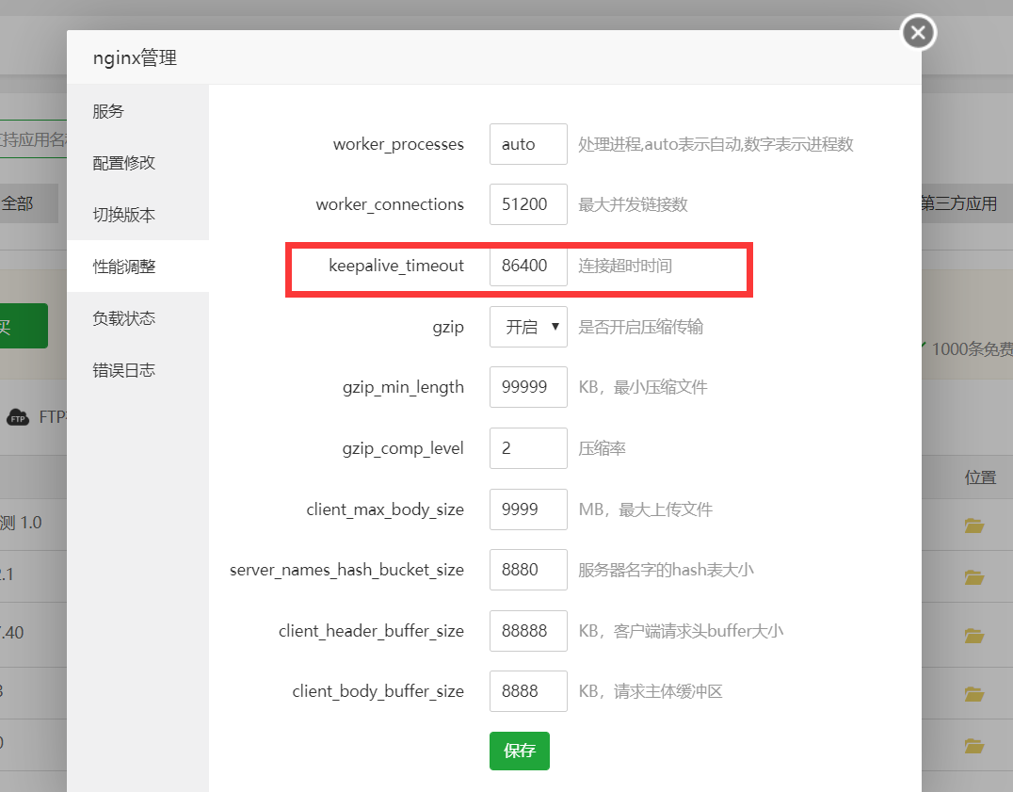The width and height of the screenshot is (1013, 792).
Task: Open the fifth folder icon under 位置
Action: pos(974,746)
